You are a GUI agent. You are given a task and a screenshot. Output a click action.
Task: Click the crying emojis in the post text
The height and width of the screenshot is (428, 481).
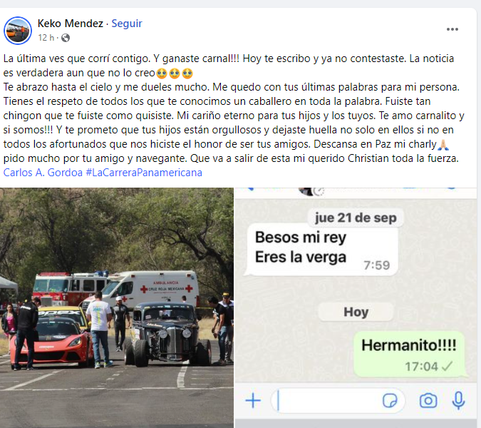(x=175, y=73)
